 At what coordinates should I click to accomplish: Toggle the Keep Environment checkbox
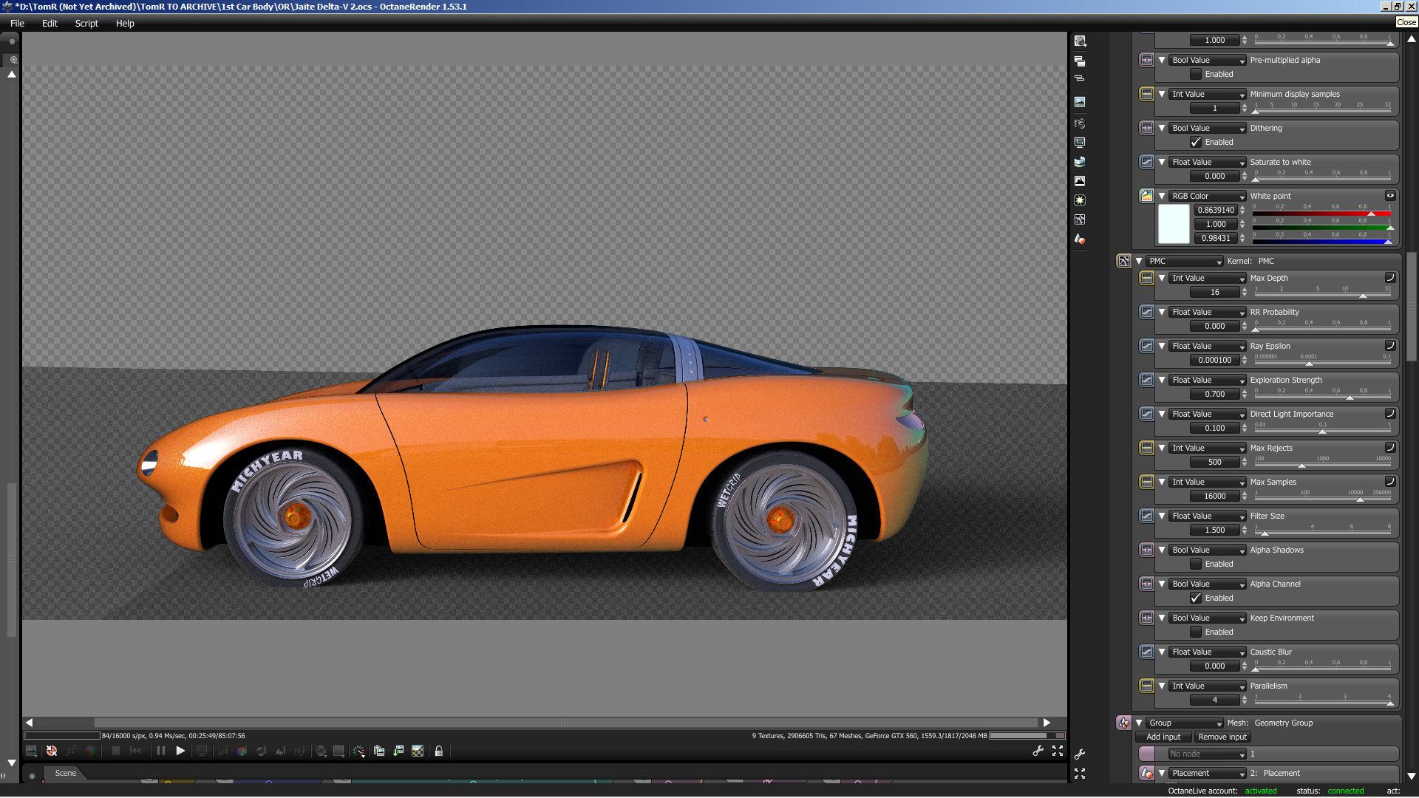[1196, 632]
